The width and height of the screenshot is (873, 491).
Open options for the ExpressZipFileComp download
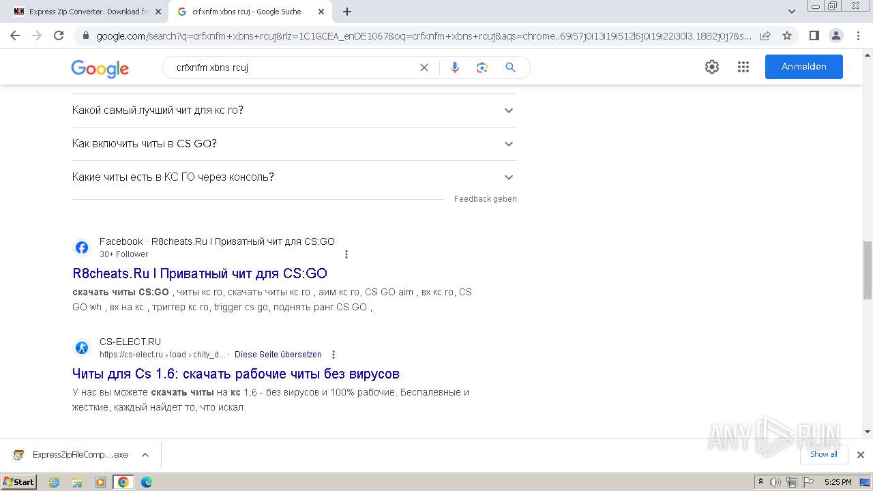click(145, 455)
